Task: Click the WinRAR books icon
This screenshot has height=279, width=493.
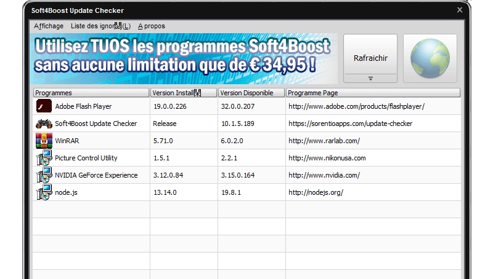Action: tap(44, 141)
